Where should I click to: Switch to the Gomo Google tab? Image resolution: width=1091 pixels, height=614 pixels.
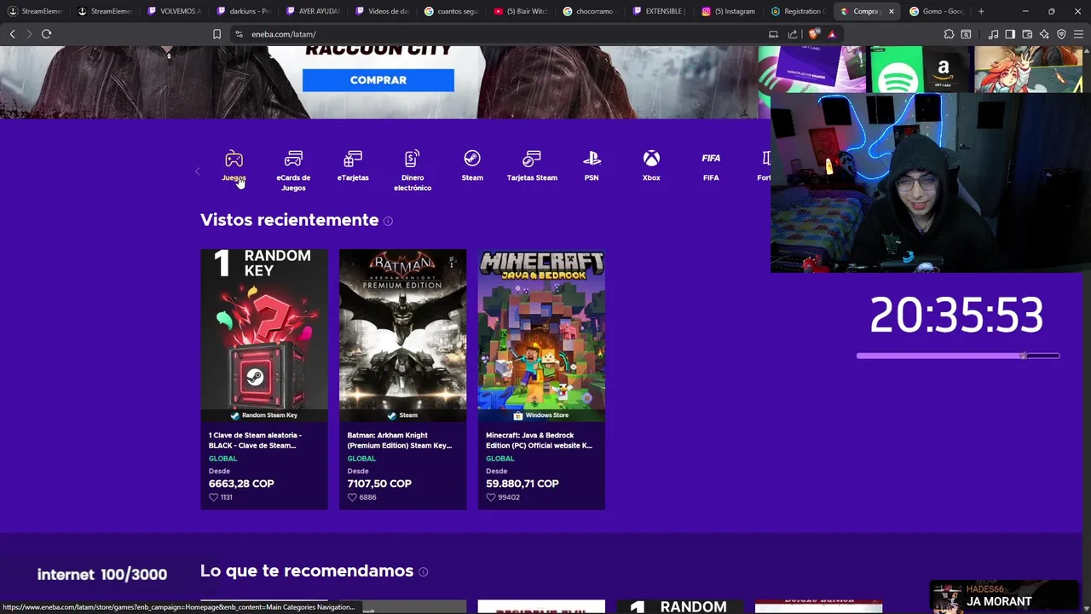(x=936, y=11)
